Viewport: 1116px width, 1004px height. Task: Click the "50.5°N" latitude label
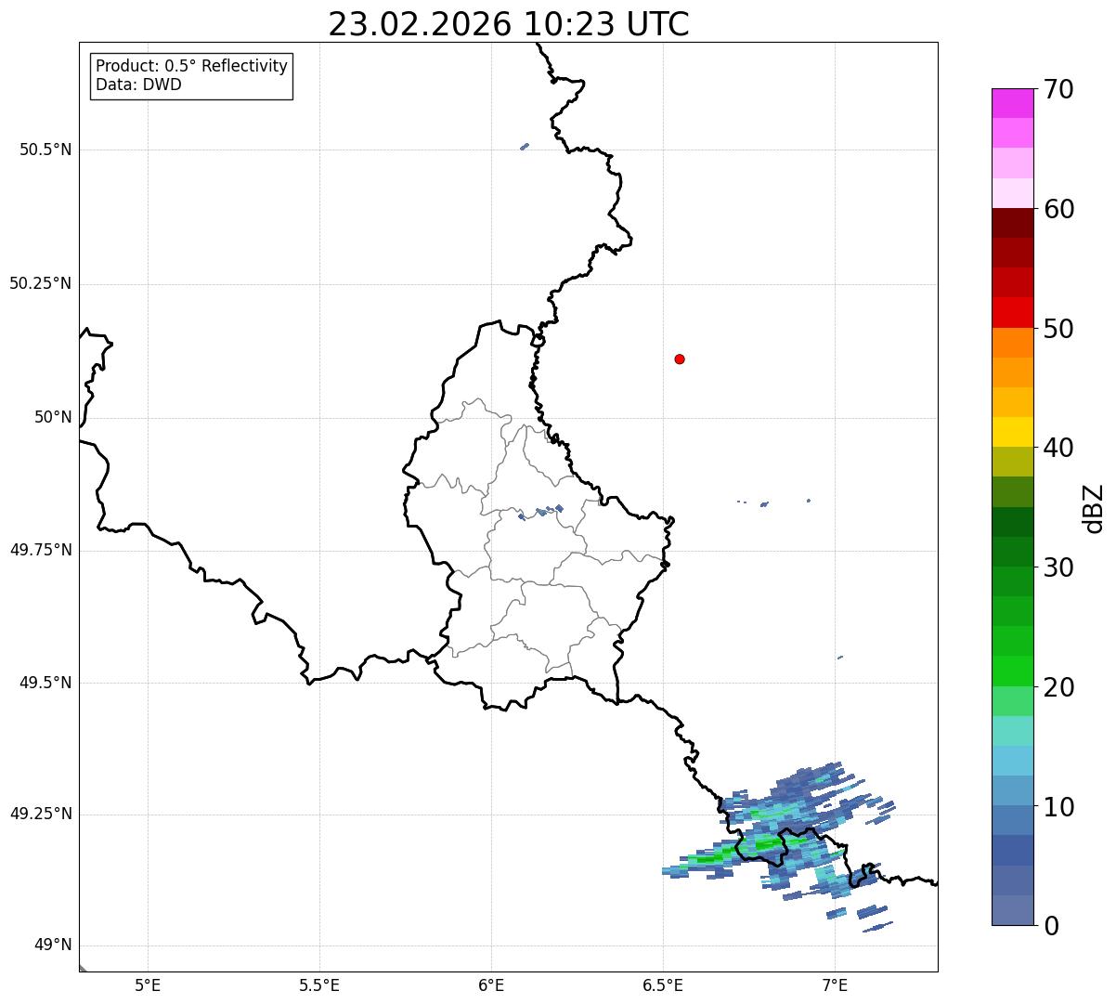45,150
